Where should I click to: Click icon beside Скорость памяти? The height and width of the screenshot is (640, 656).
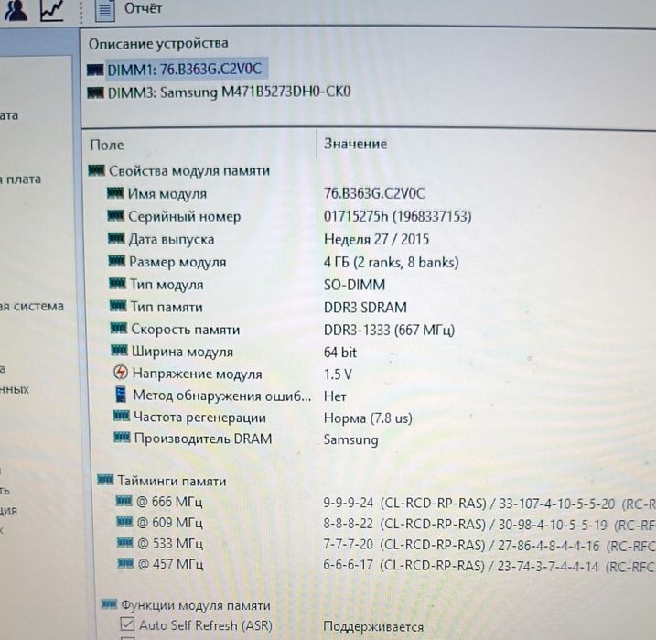tap(119, 328)
